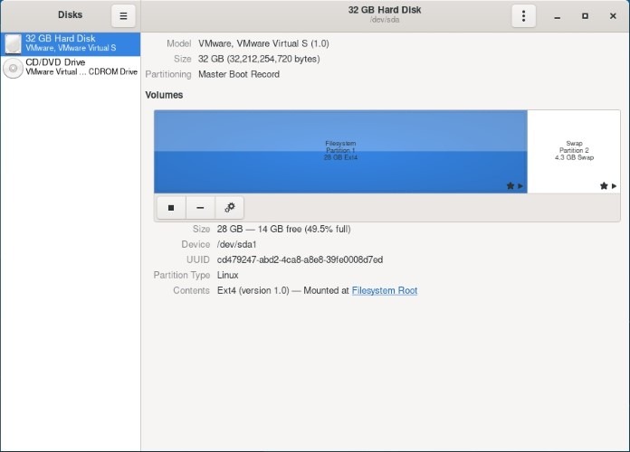
Task: Select the Filesystem Partition 1 volume block
Action: [340, 151]
